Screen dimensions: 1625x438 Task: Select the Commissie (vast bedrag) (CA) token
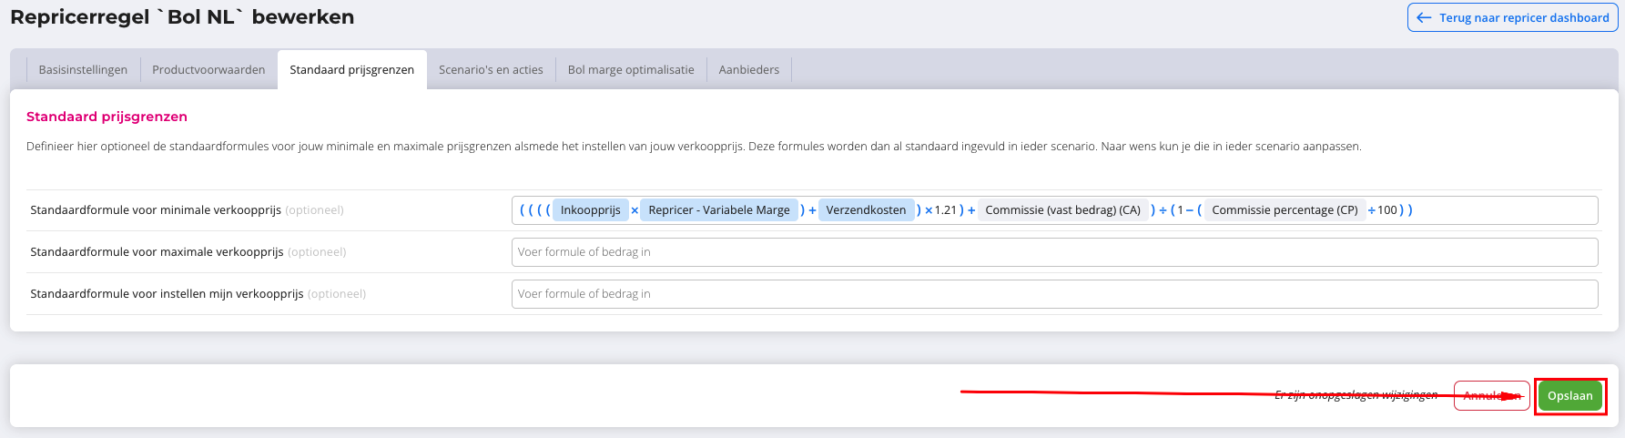[1062, 210]
